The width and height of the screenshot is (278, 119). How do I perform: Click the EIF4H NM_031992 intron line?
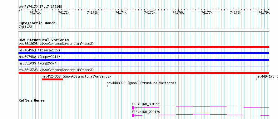(202, 107)
